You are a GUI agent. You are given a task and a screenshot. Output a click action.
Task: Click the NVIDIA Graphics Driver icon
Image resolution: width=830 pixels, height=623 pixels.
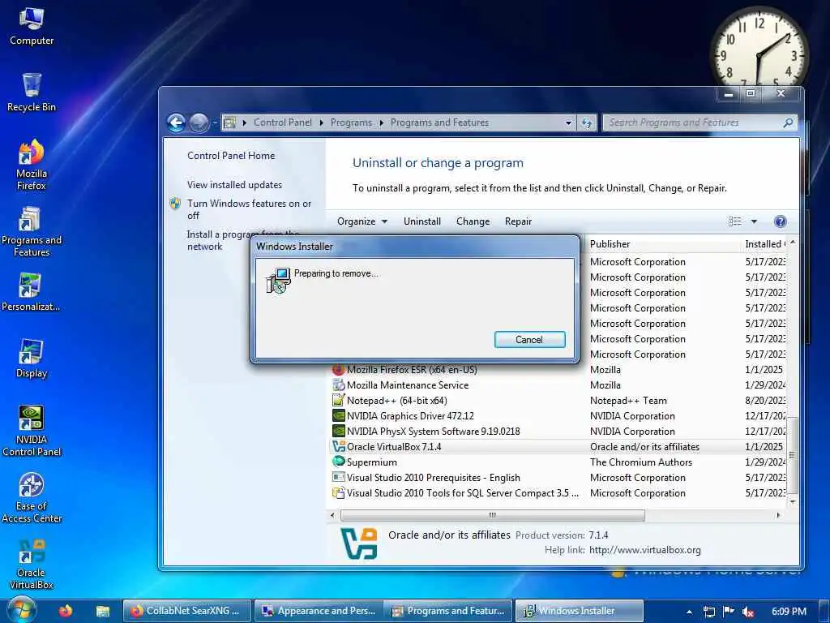[338, 416]
